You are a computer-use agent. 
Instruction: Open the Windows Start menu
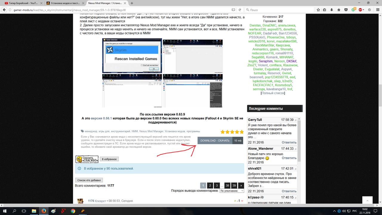click(x=5, y=211)
